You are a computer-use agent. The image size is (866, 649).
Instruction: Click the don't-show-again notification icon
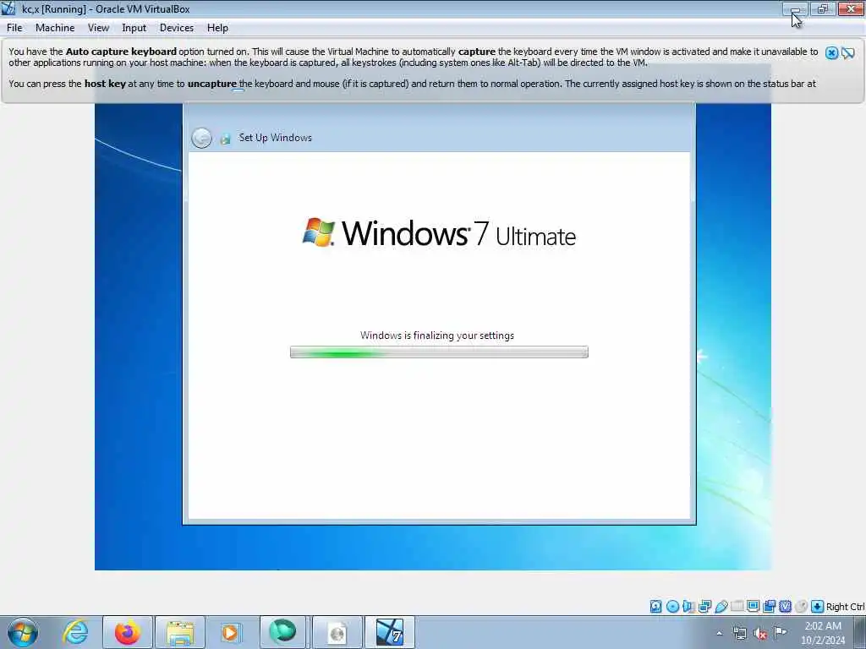coord(848,52)
